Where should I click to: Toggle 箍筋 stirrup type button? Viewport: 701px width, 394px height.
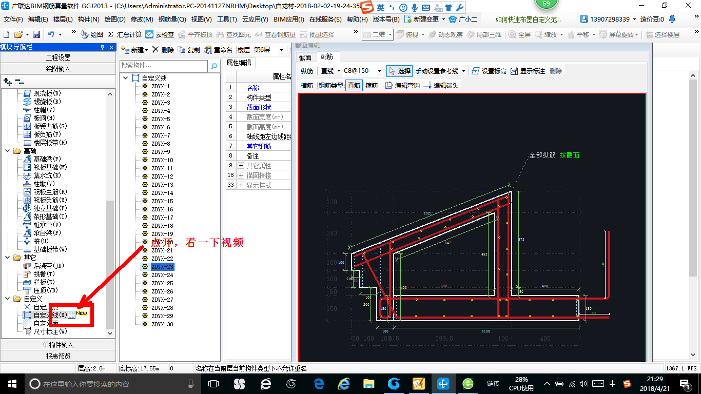pos(372,86)
